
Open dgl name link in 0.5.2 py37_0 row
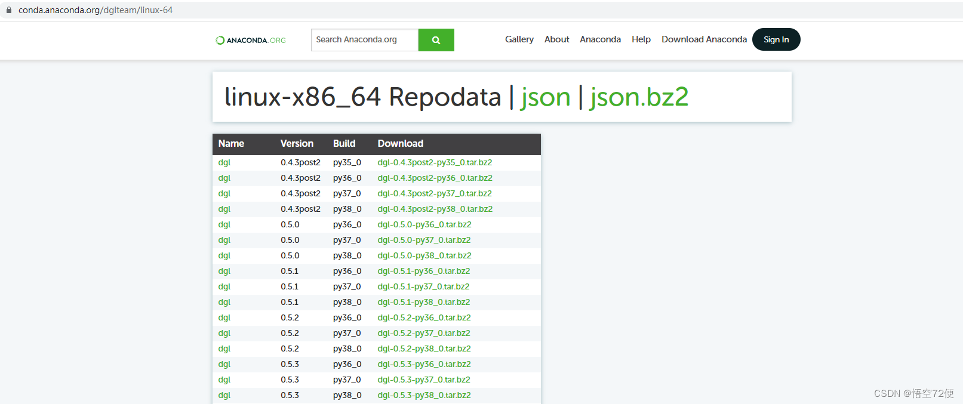[x=224, y=333]
